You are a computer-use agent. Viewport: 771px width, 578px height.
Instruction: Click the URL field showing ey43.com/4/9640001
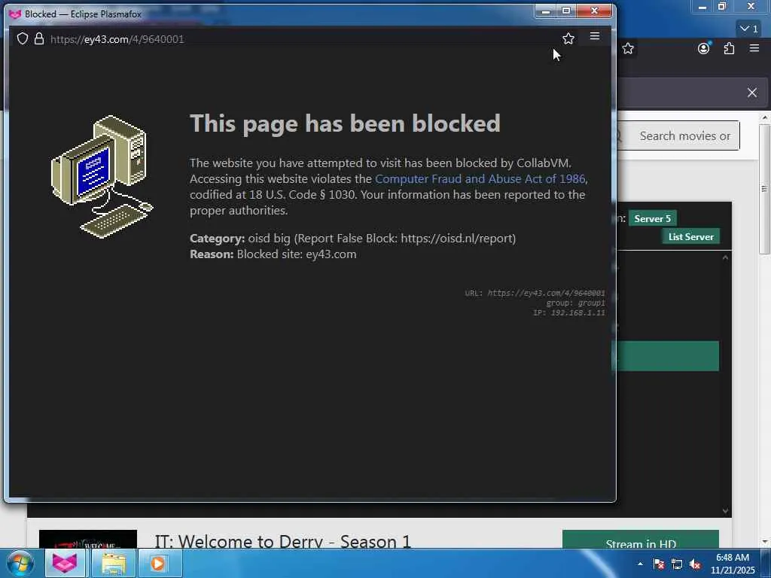click(117, 39)
